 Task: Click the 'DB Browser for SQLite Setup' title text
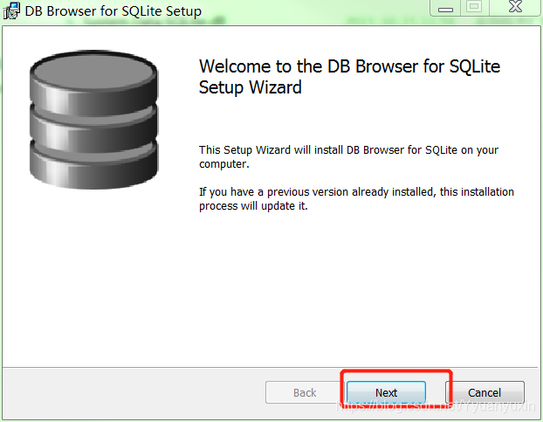pos(113,11)
